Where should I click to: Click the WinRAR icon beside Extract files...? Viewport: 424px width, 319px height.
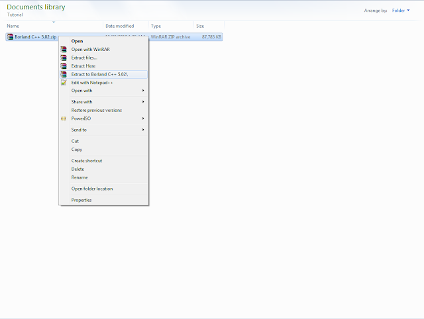(x=64, y=58)
